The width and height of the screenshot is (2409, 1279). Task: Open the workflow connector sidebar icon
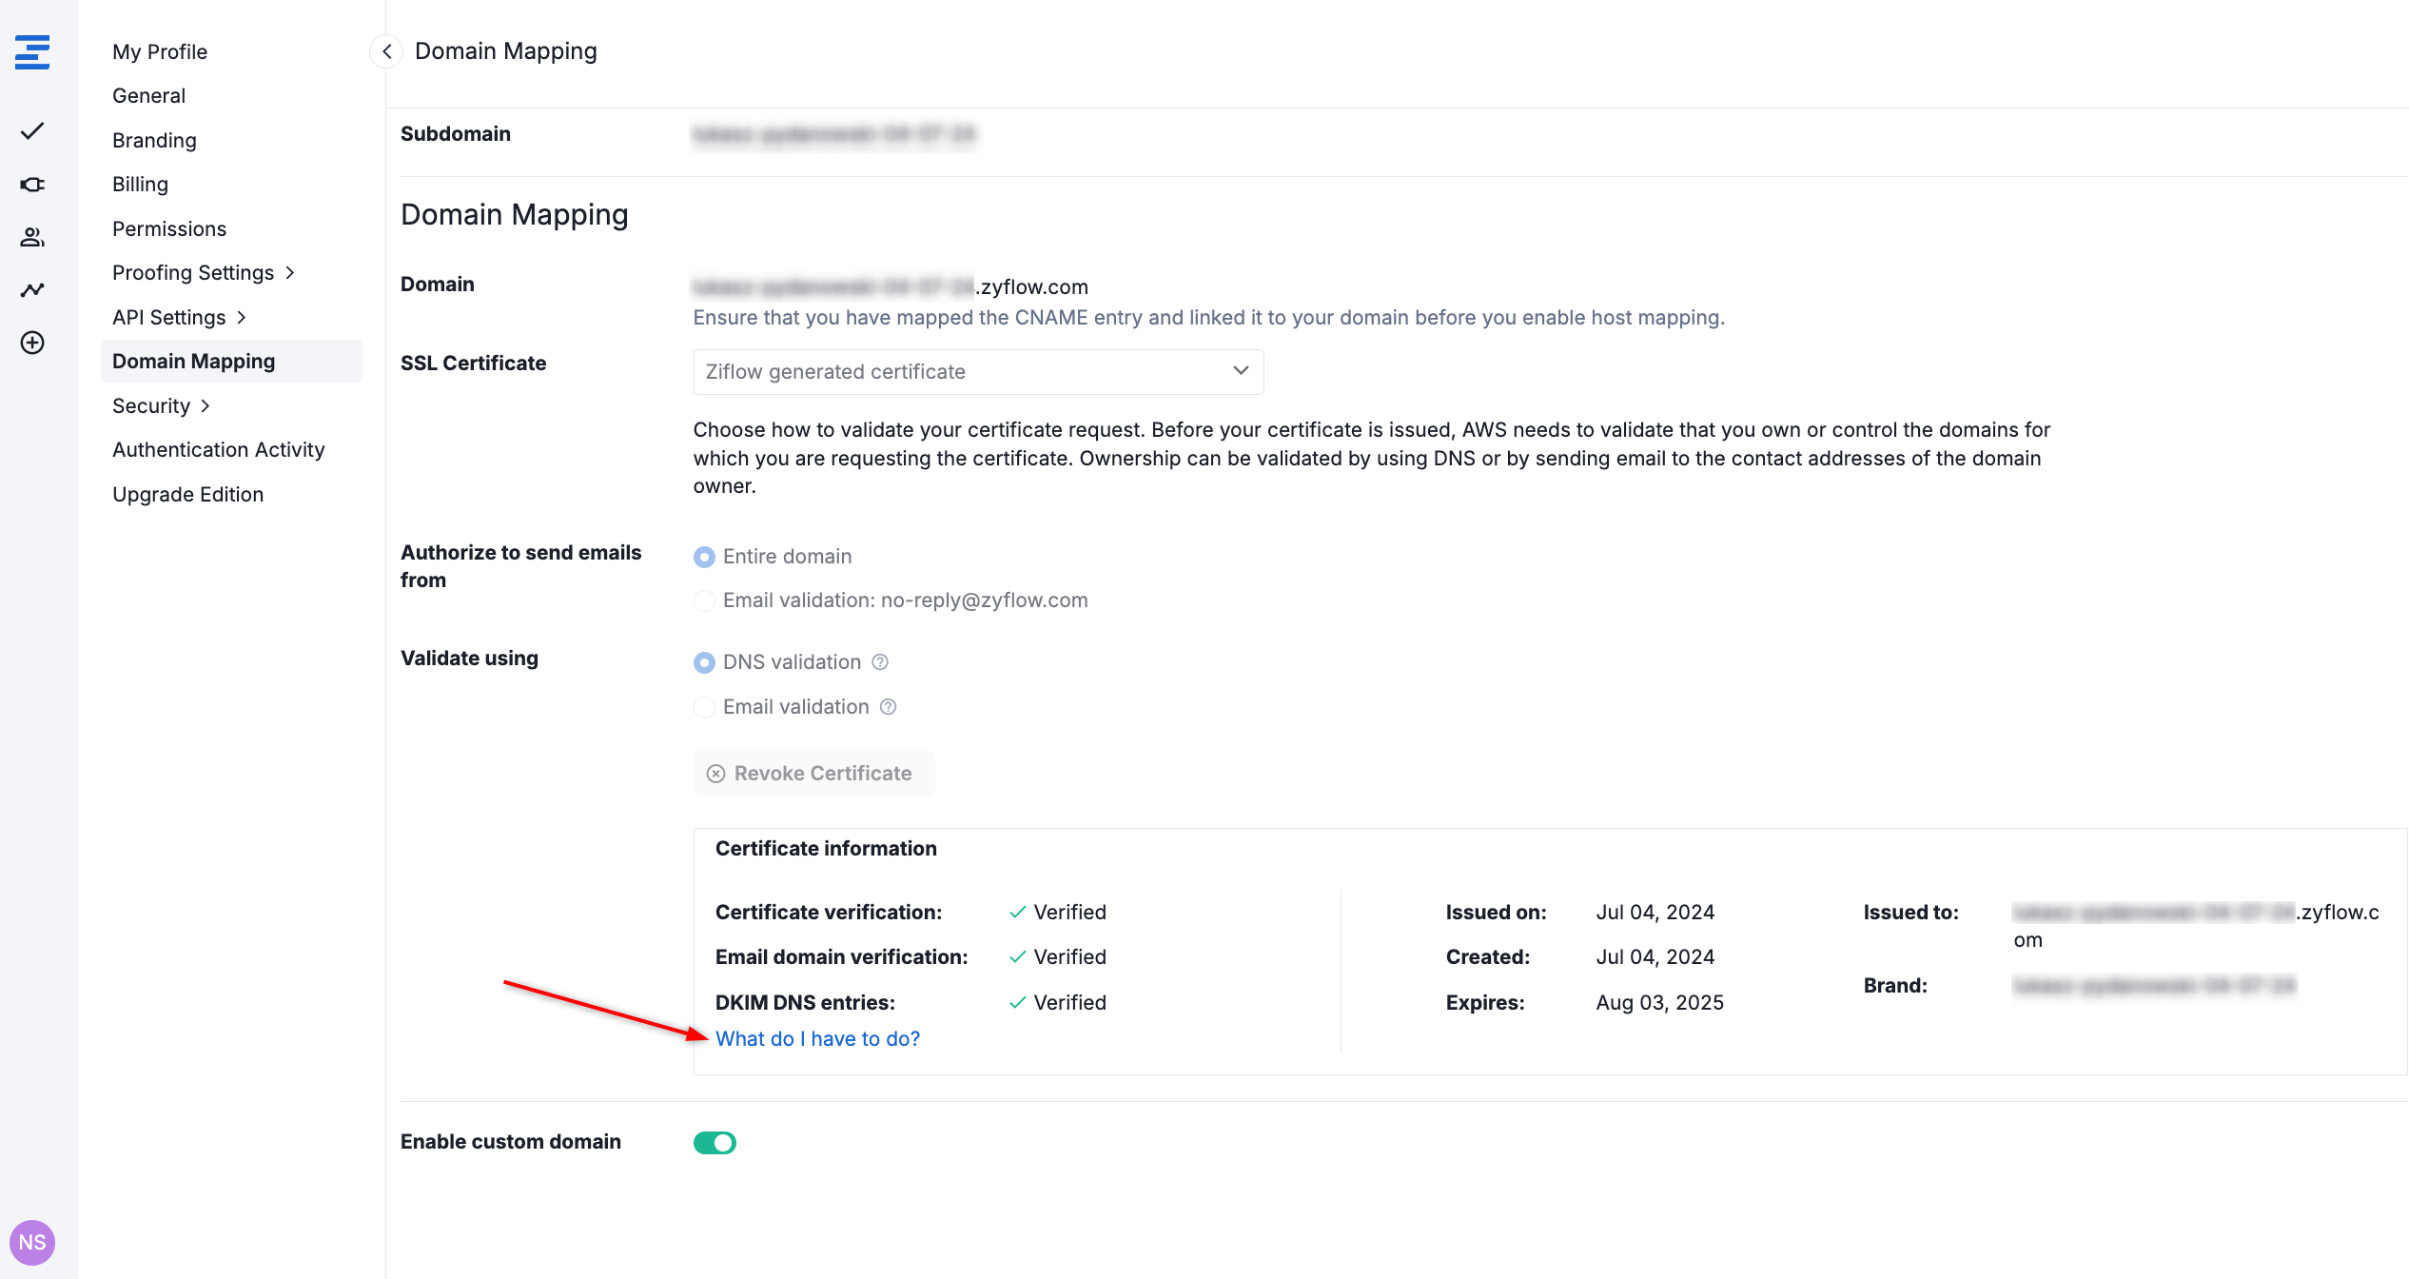[x=32, y=185]
